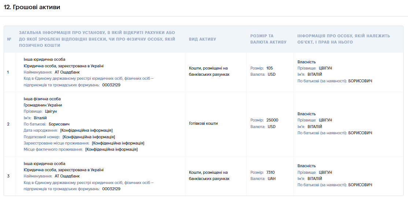Click the '№' column header
This screenshot has height=199, width=408.
[x=10, y=39]
